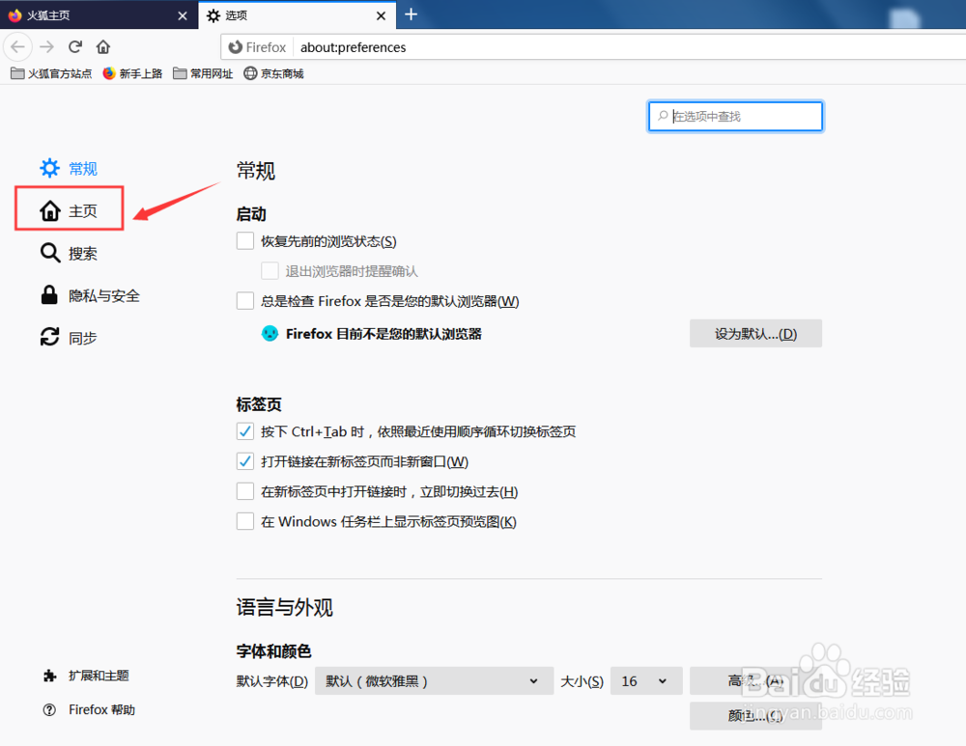Viewport: 966px width, 746px height.
Task: Click the 在选项中查找 search field
Action: tap(735, 116)
